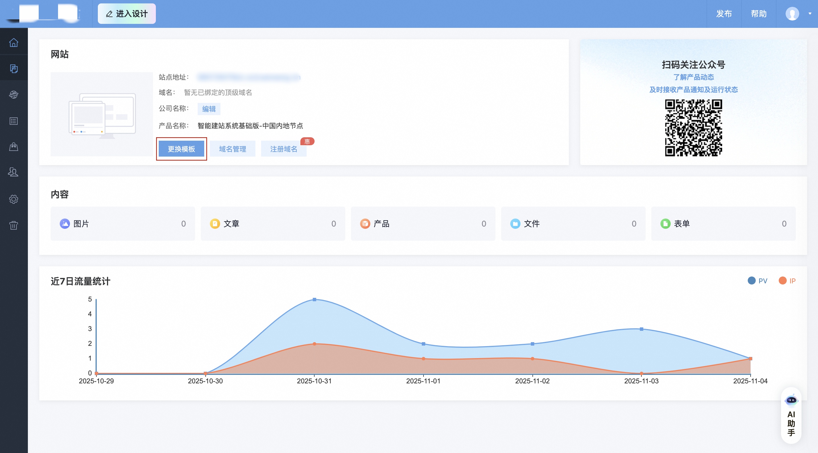Click the 更换模板 button

[x=181, y=149]
